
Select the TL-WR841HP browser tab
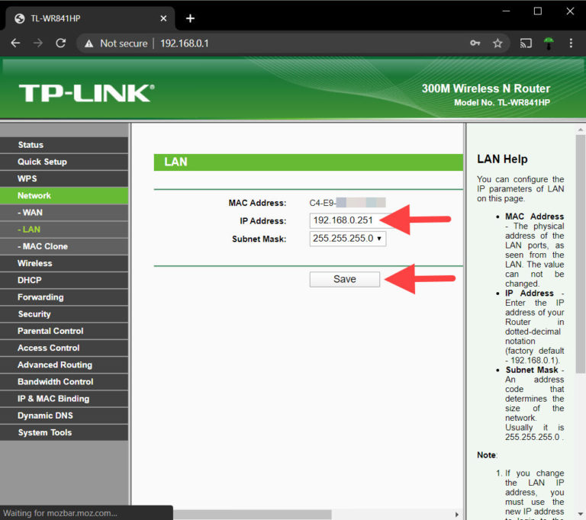90,18
